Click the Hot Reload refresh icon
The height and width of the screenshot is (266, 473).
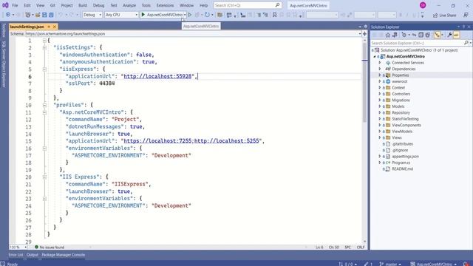tap(207, 15)
